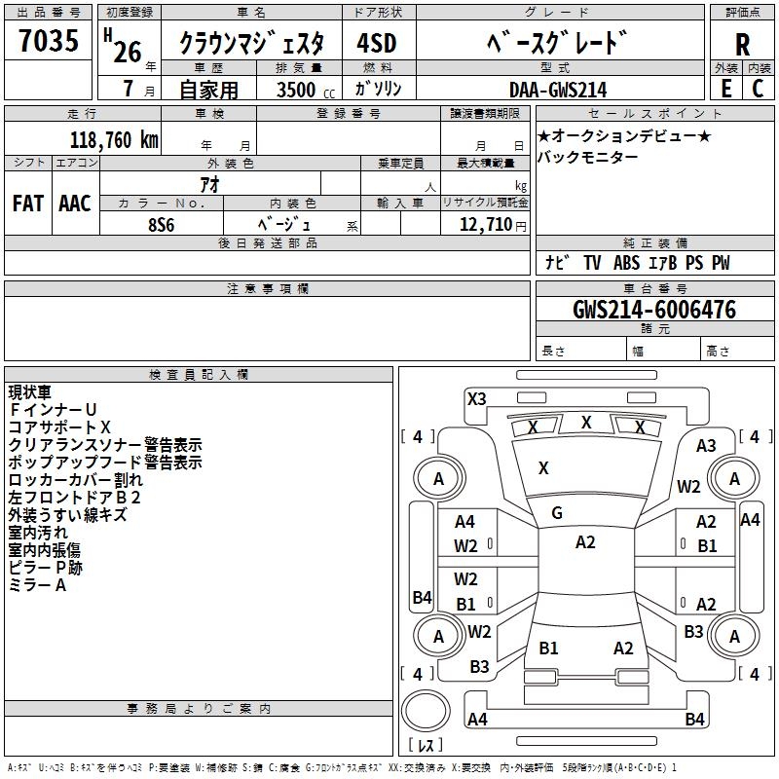
Task: Click the rear-right wheel A circle
Action: coord(734,637)
